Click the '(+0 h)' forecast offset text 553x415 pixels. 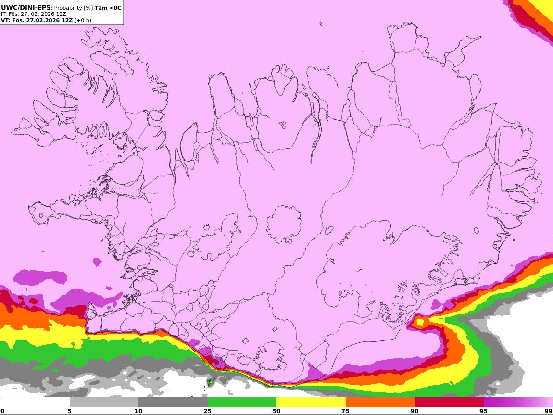(x=83, y=20)
